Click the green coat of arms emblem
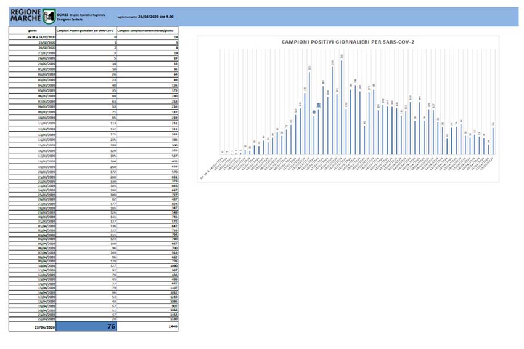This screenshot has width=524, height=349. click(47, 16)
